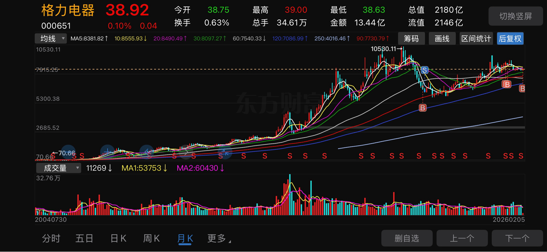The height and width of the screenshot is (252, 547).
Task: Click the 250:4016.46 MA label
Action: click(x=332, y=39)
